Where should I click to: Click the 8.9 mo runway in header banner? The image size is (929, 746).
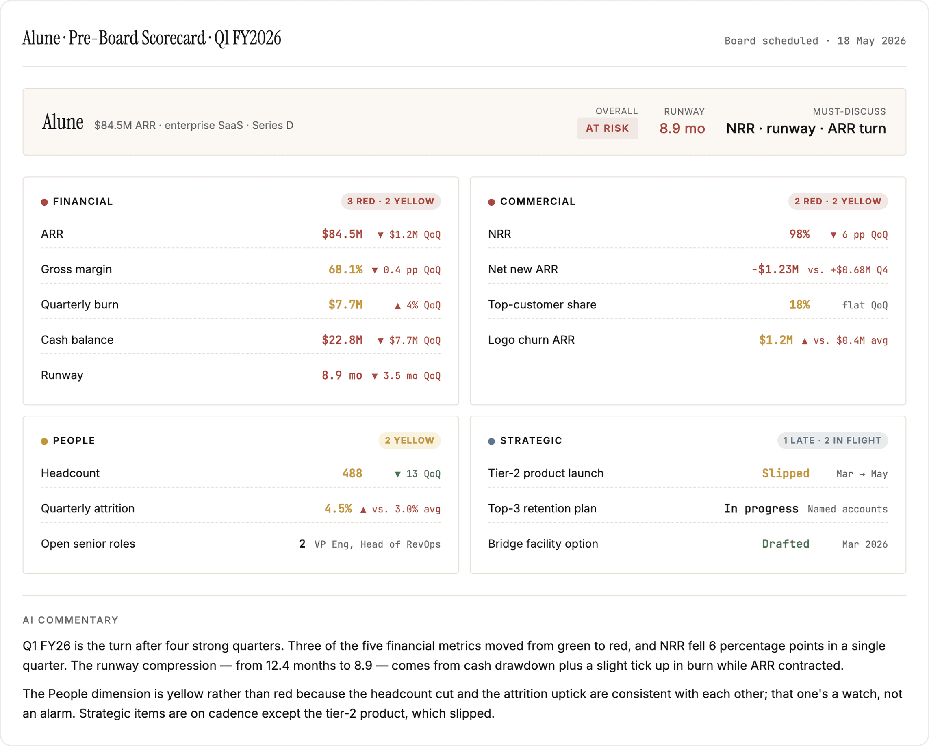(x=682, y=128)
